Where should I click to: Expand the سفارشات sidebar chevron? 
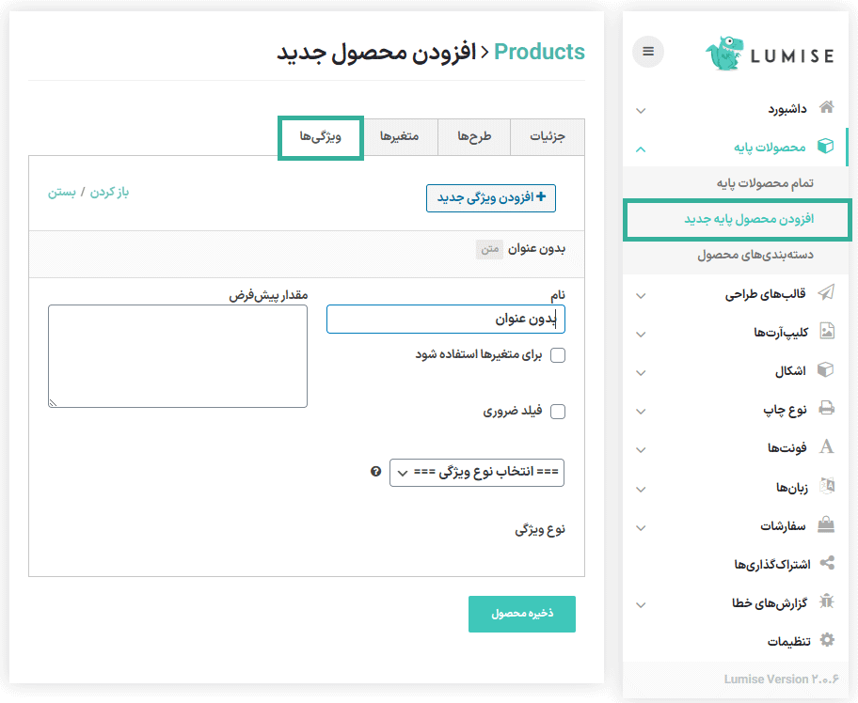[x=641, y=526]
